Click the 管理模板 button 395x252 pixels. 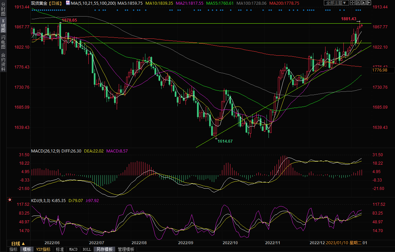[126, 249]
